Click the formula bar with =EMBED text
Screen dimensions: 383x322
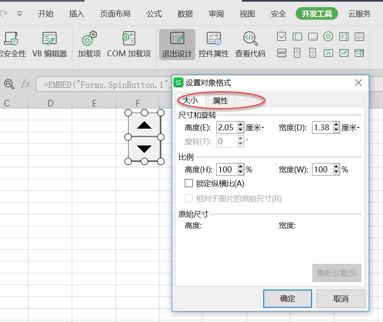point(104,84)
